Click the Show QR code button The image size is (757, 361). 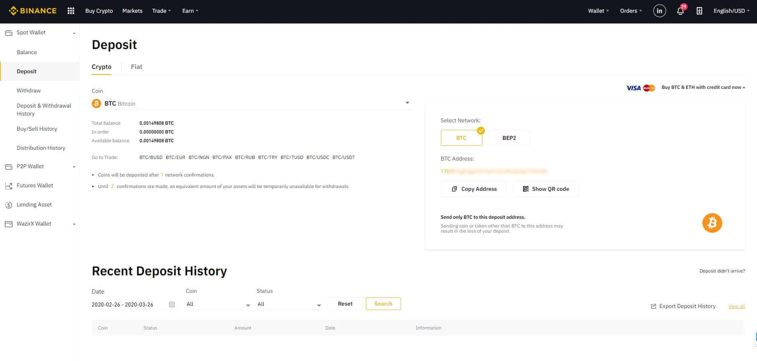pos(546,189)
